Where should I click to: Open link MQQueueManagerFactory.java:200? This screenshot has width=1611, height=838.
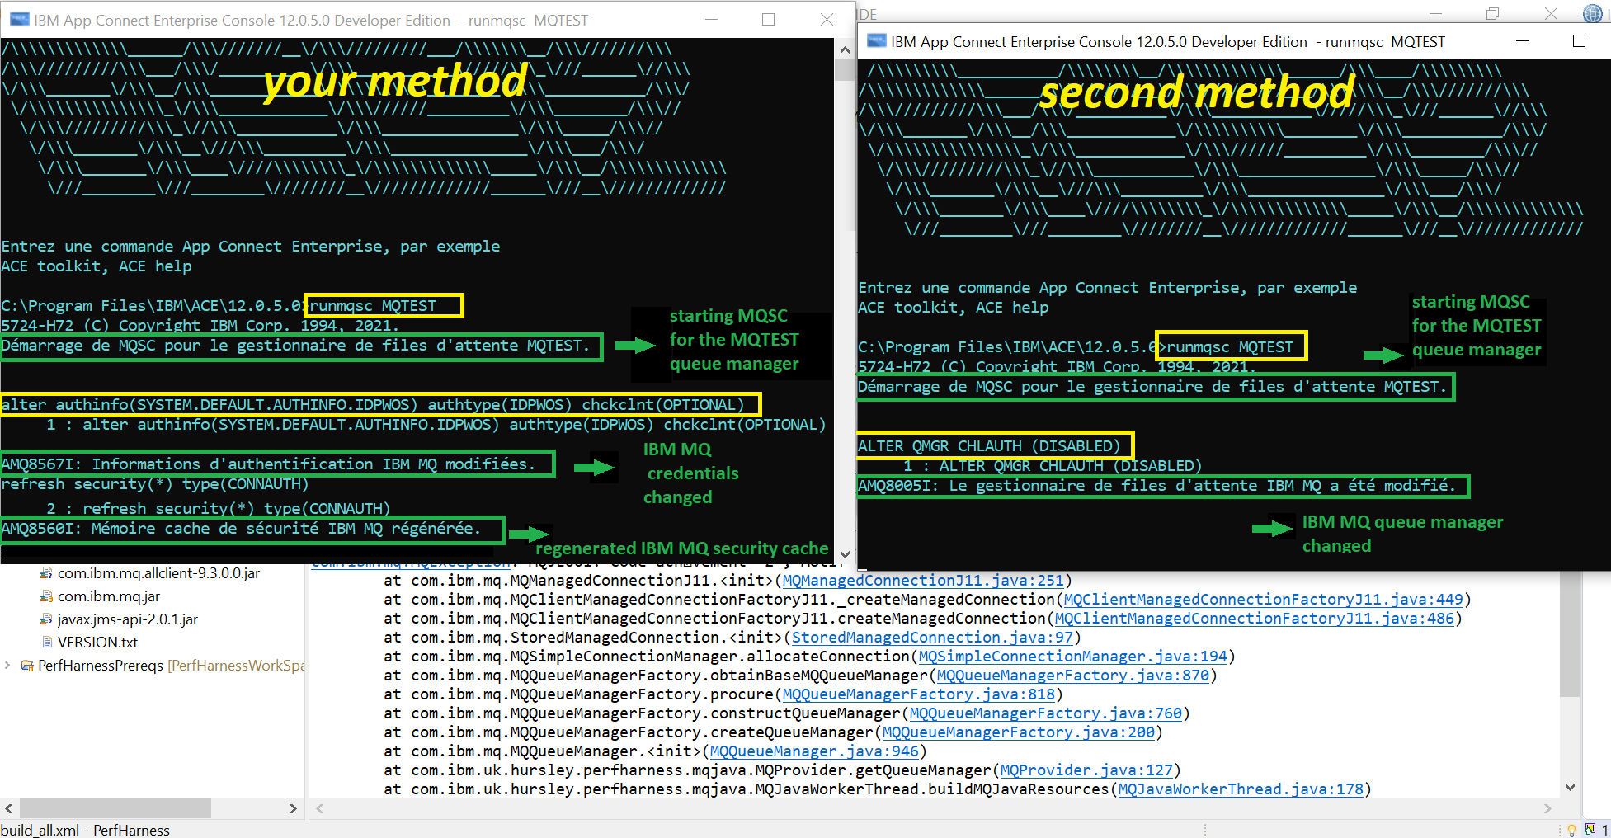pyautogui.click(x=1019, y=732)
